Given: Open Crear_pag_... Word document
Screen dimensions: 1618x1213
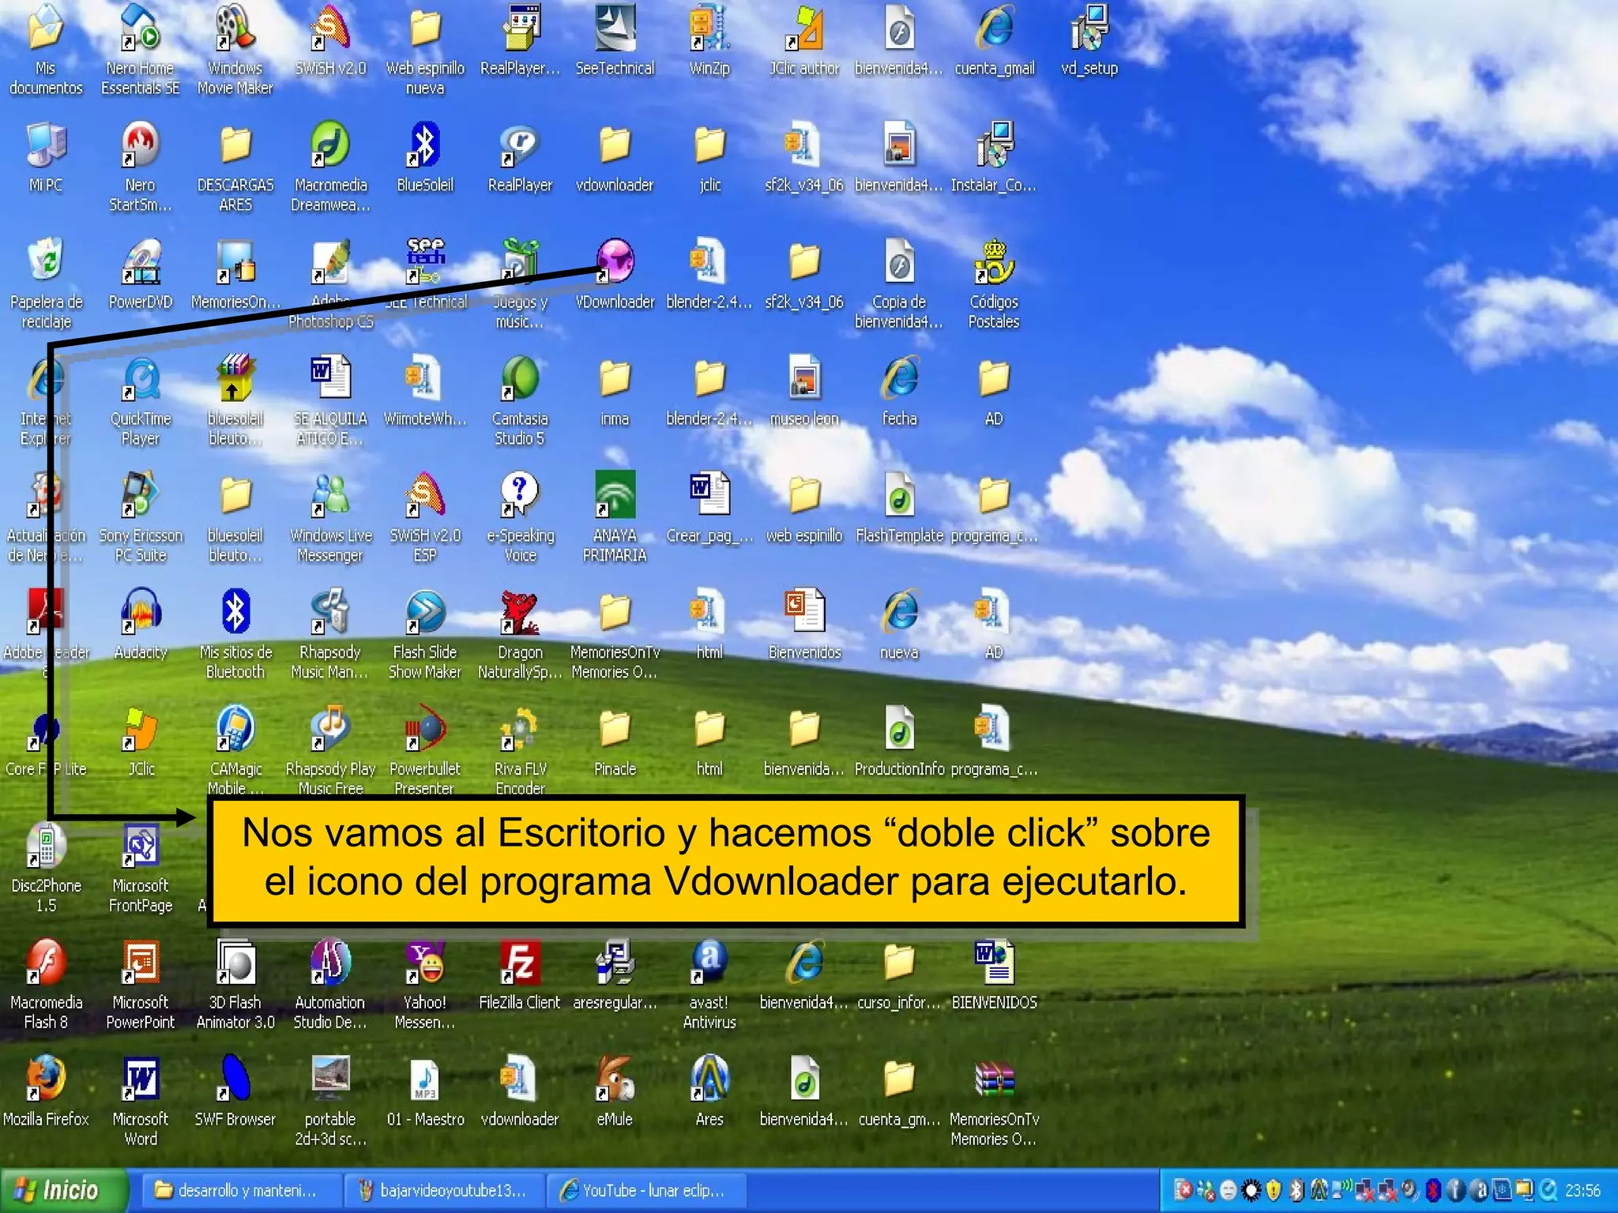Looking at the screenshot, I should pyautogui.click(x=709, y=494).
